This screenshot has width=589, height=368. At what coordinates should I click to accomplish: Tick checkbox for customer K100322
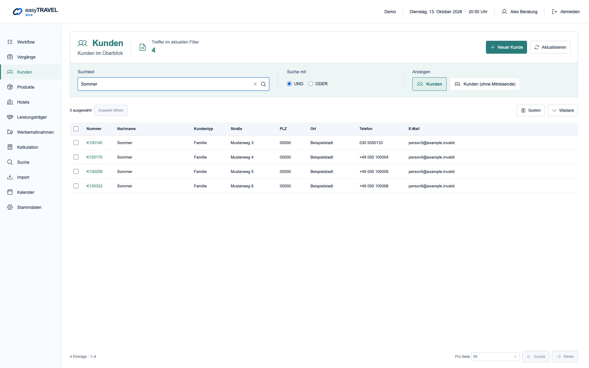76,186
